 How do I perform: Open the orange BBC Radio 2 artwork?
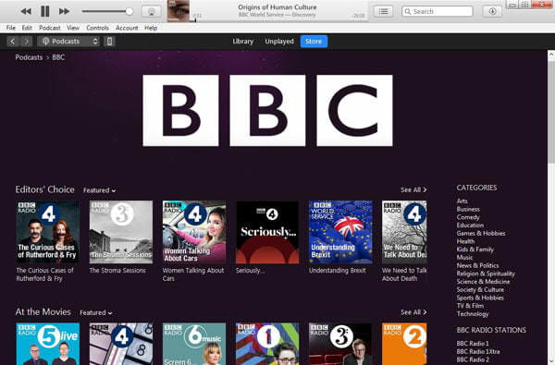coord(404,344)
